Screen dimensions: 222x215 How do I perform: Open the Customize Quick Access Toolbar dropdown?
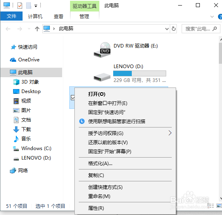point(36,6)
